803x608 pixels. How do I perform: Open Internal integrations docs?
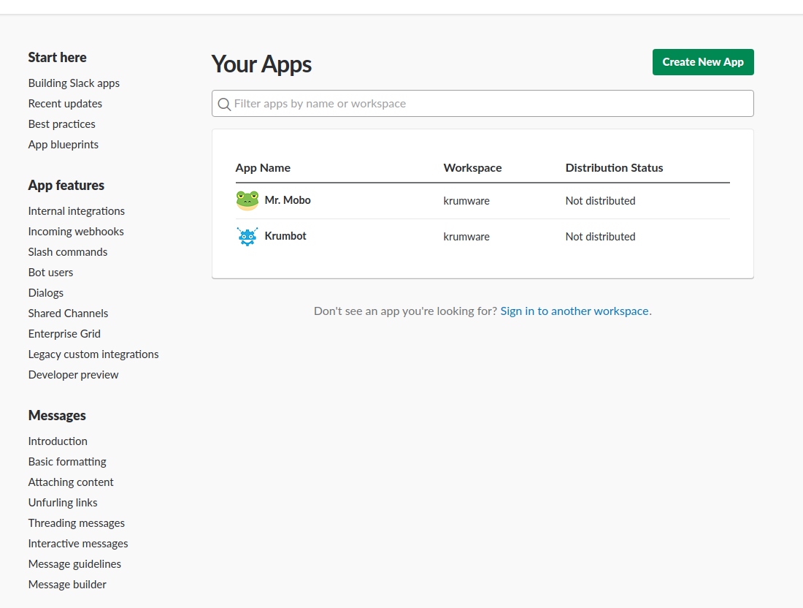pyautogui.click(x=77, y=210)
